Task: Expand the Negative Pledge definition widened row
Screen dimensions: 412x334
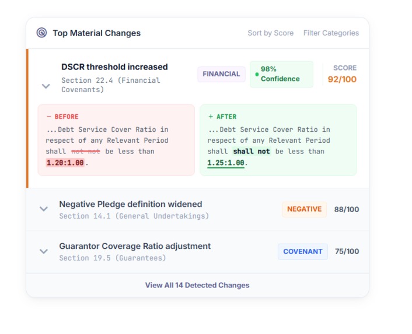Action: coord(44,209)
